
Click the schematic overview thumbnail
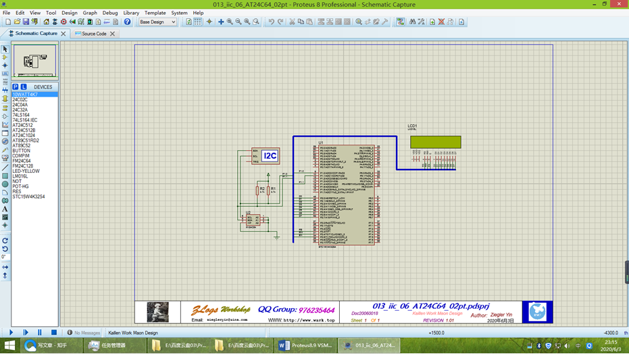tap(35, 62)
